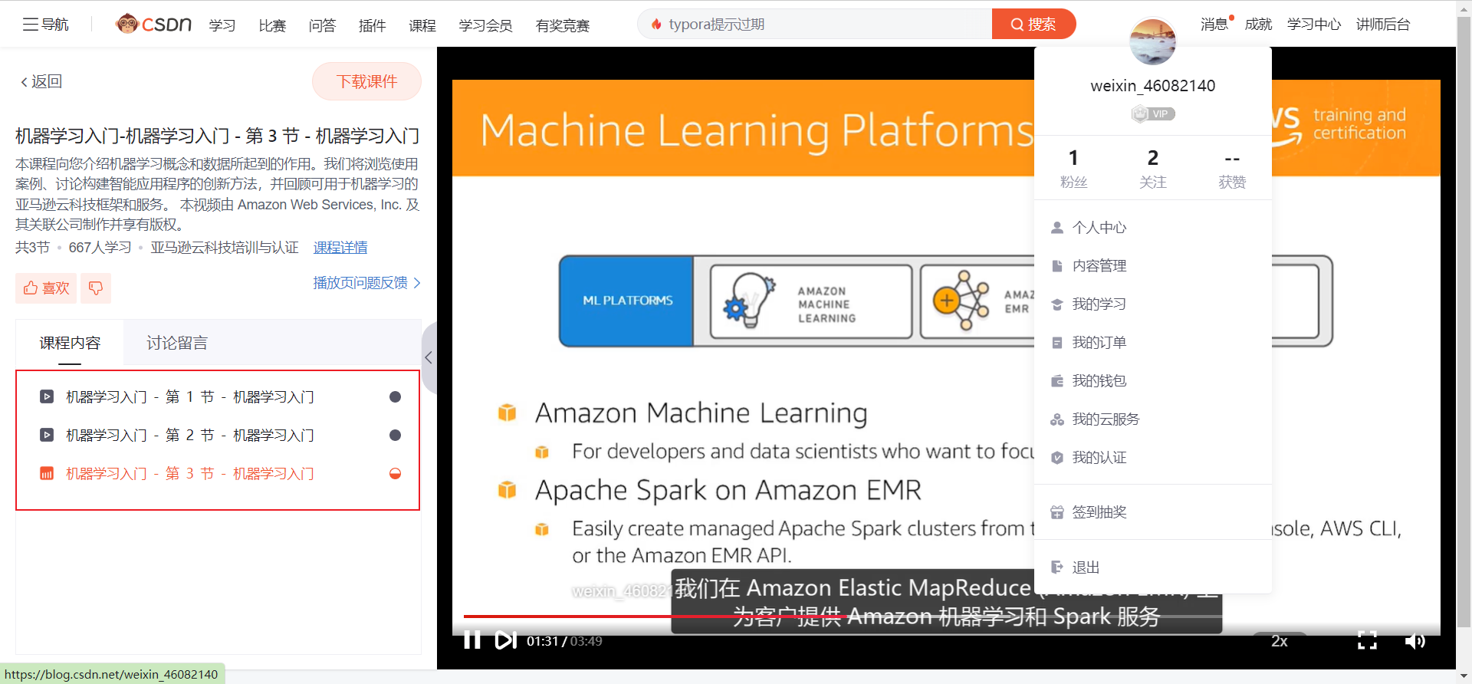Screen dimensions: 1472x684
Task: View 获赞 likes count
Action: point(1232,168)
